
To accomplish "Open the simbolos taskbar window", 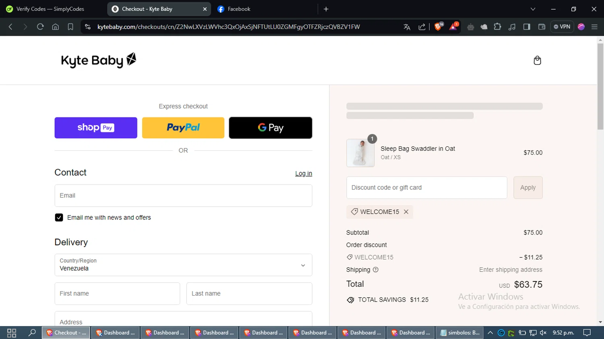I will pos(460,333).
